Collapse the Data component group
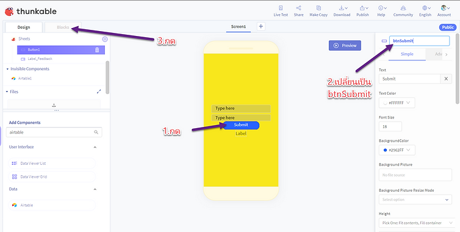Image resolution: width=460 pixels, height=232 pixels. click(x=95, y=189)
